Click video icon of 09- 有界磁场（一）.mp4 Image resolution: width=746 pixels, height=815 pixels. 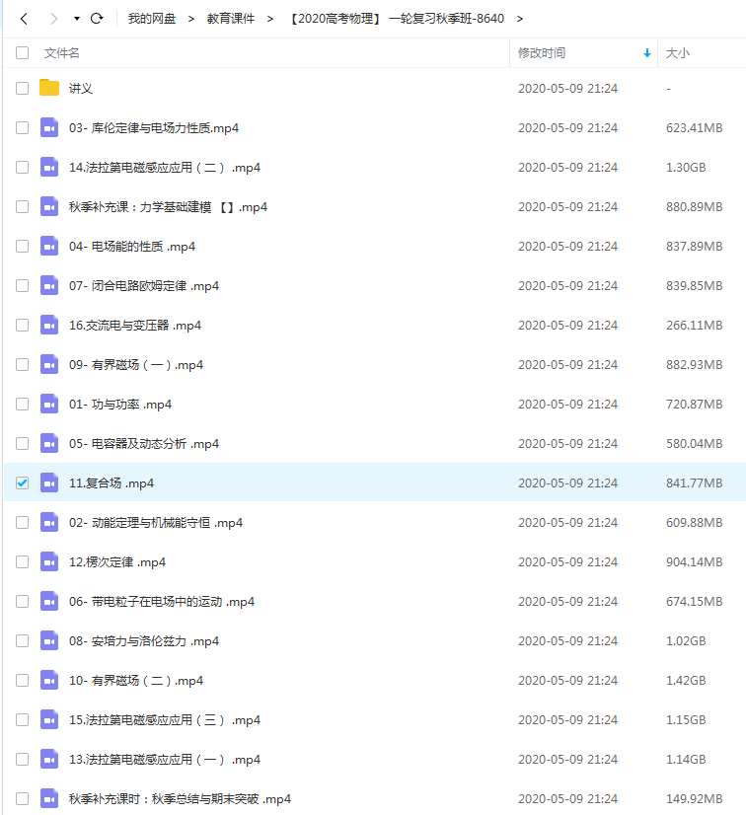point(49,364)
